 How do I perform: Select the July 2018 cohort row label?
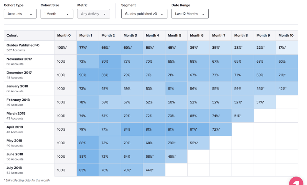(x=29, y=170)
